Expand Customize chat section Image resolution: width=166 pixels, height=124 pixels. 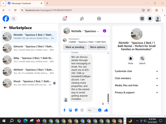coord(136,71)
